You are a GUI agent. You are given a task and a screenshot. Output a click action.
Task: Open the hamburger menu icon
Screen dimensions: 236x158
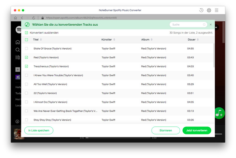click(217, 10)
